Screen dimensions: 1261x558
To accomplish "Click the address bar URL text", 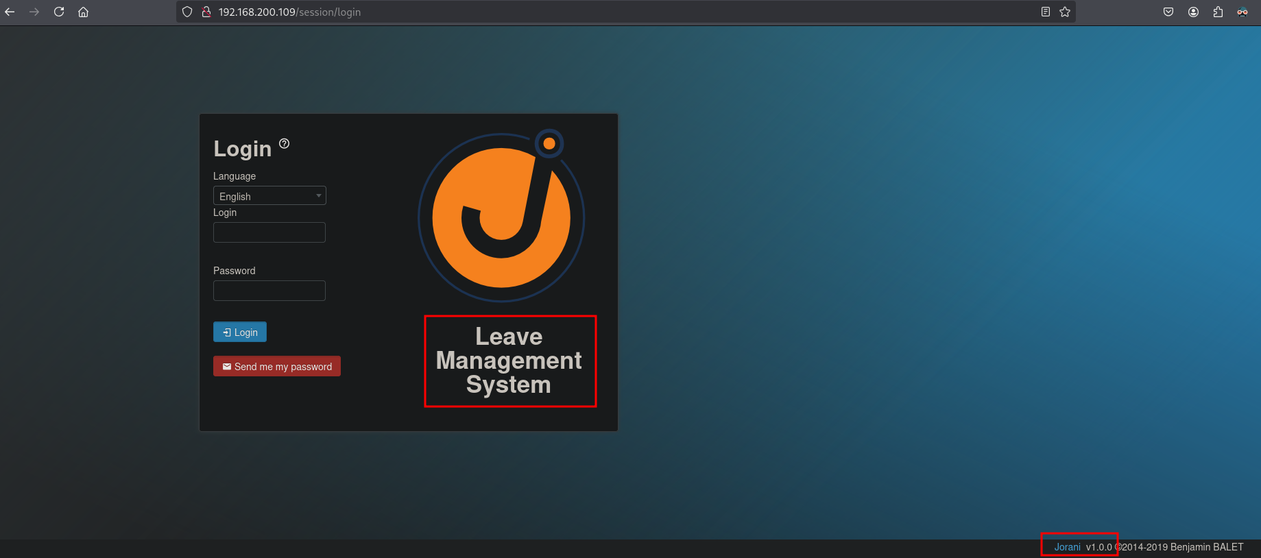I will [289, 12].
